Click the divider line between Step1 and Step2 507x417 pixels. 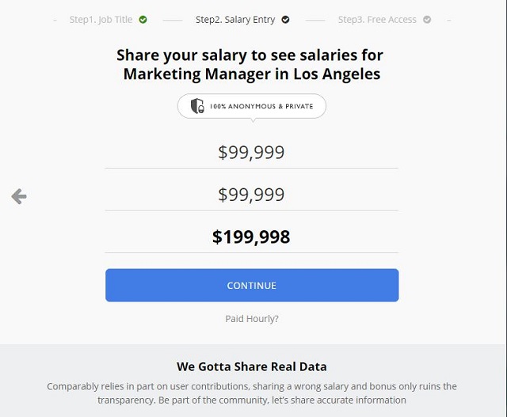coord(171,20)
